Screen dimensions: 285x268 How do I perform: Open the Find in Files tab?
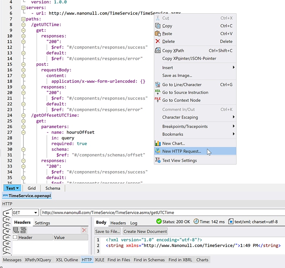point(119,260)
